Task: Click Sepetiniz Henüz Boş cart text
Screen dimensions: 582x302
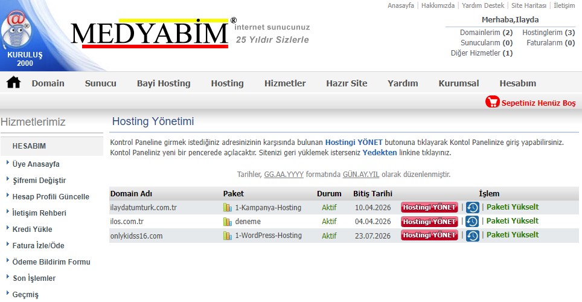Action: [x=538, y=103]
